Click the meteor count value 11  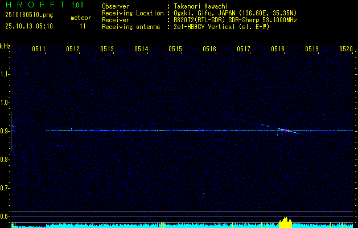click(x=83, y=26)
